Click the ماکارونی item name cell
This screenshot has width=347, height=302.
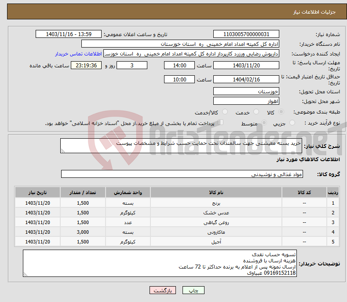pyautogui.click(x=216, y=232)
